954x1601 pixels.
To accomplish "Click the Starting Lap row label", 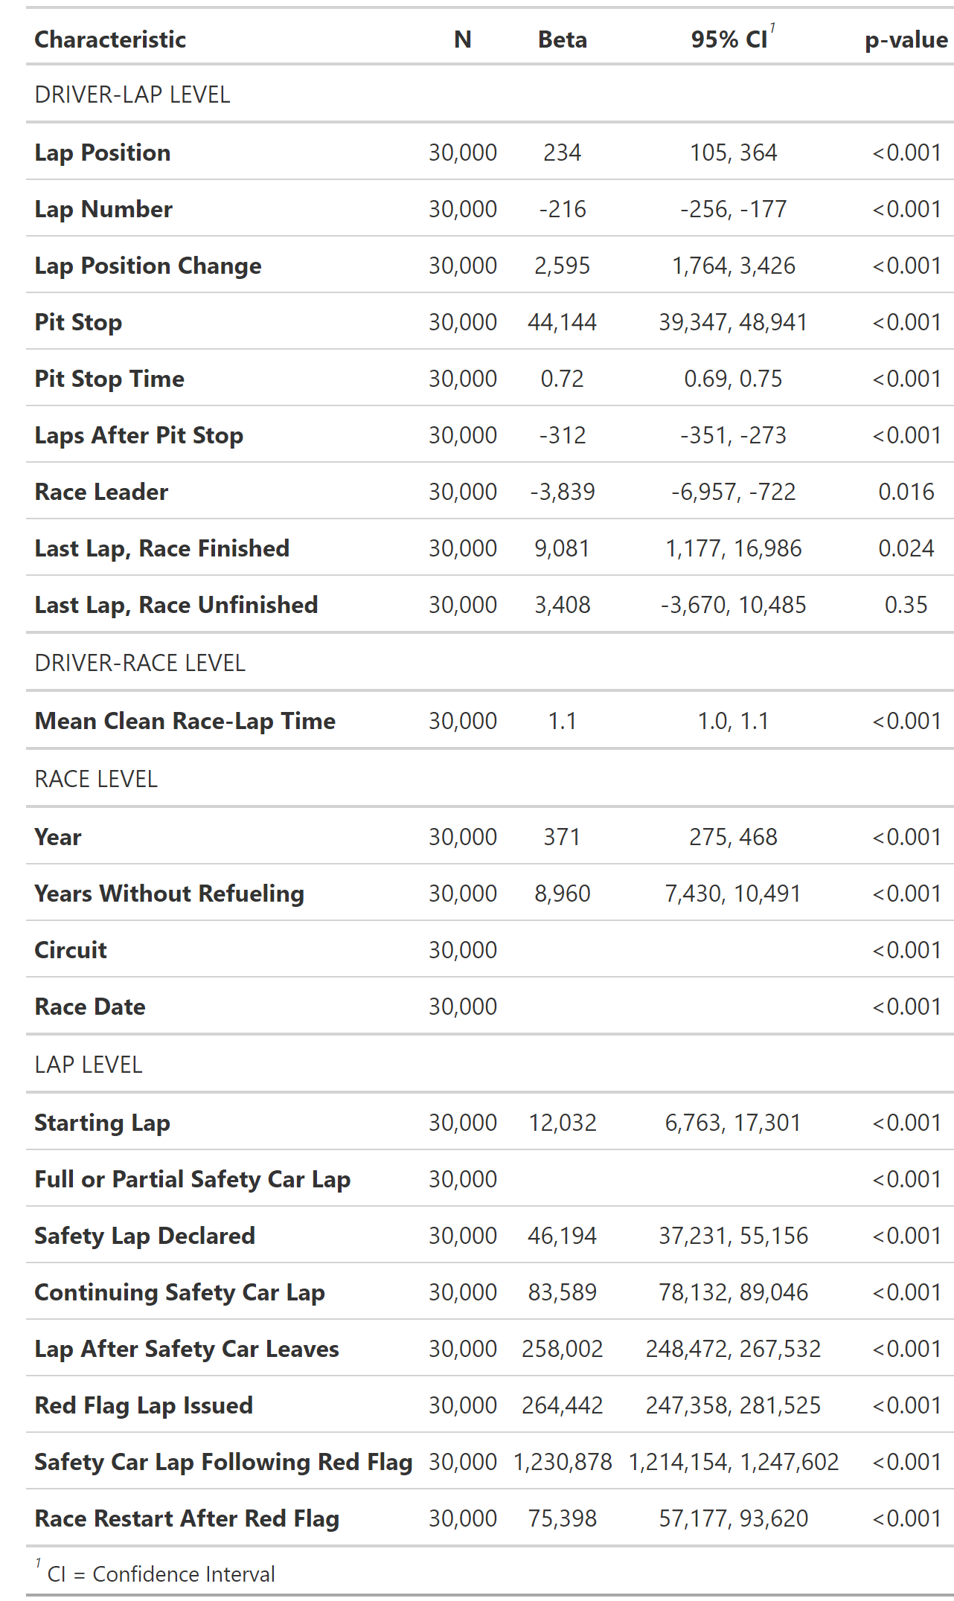I will pos(103,1123).
